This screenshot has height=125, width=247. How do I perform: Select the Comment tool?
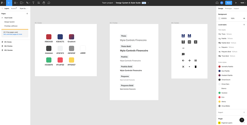[49, 3]
